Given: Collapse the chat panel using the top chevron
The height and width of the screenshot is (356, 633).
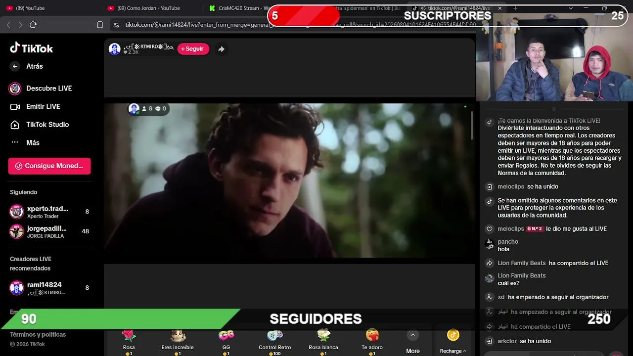Looking at the screenshot, I should (554, 109).
